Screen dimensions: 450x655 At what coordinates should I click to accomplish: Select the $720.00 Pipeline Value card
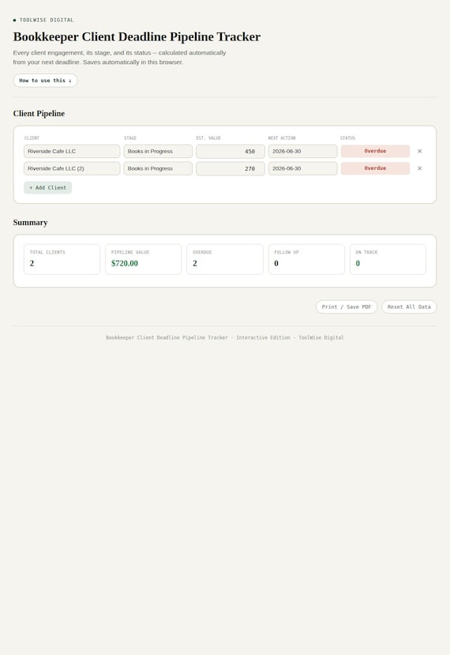143,259
